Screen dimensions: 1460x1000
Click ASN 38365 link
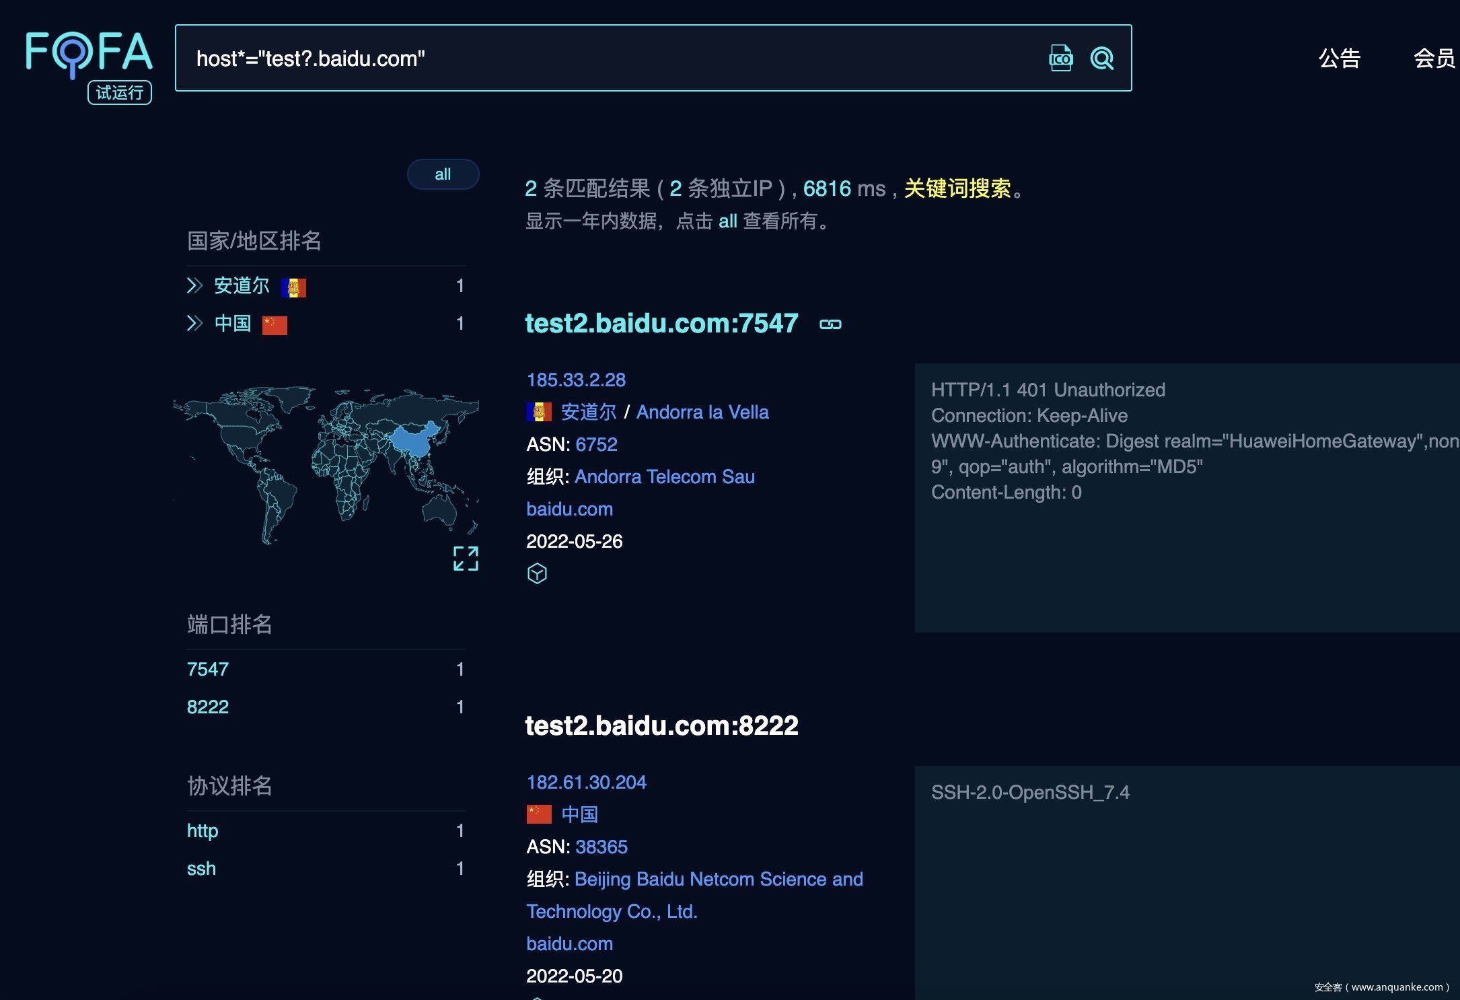pyautogui.click(x=601, y=847)
